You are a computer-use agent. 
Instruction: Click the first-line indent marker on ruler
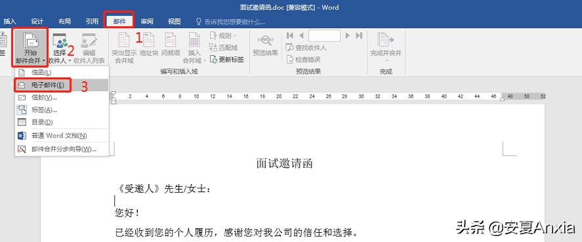point(114,93)
